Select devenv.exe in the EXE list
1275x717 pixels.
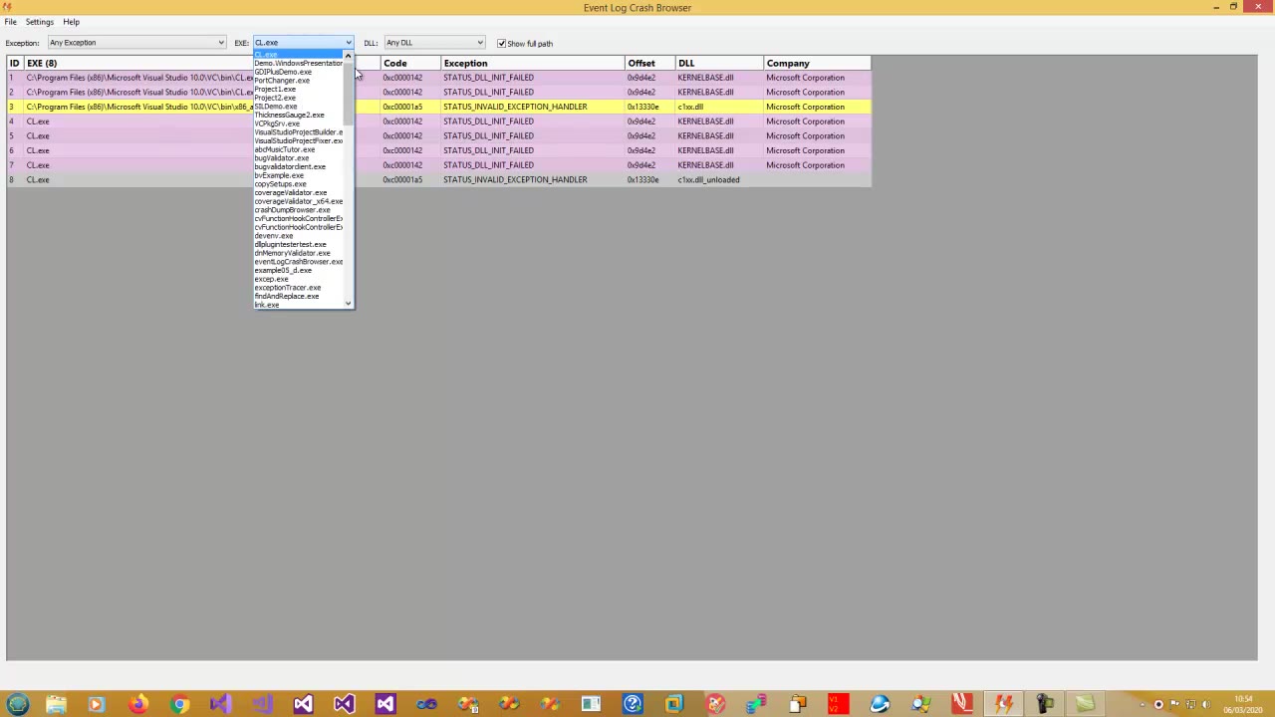(274, 236)
